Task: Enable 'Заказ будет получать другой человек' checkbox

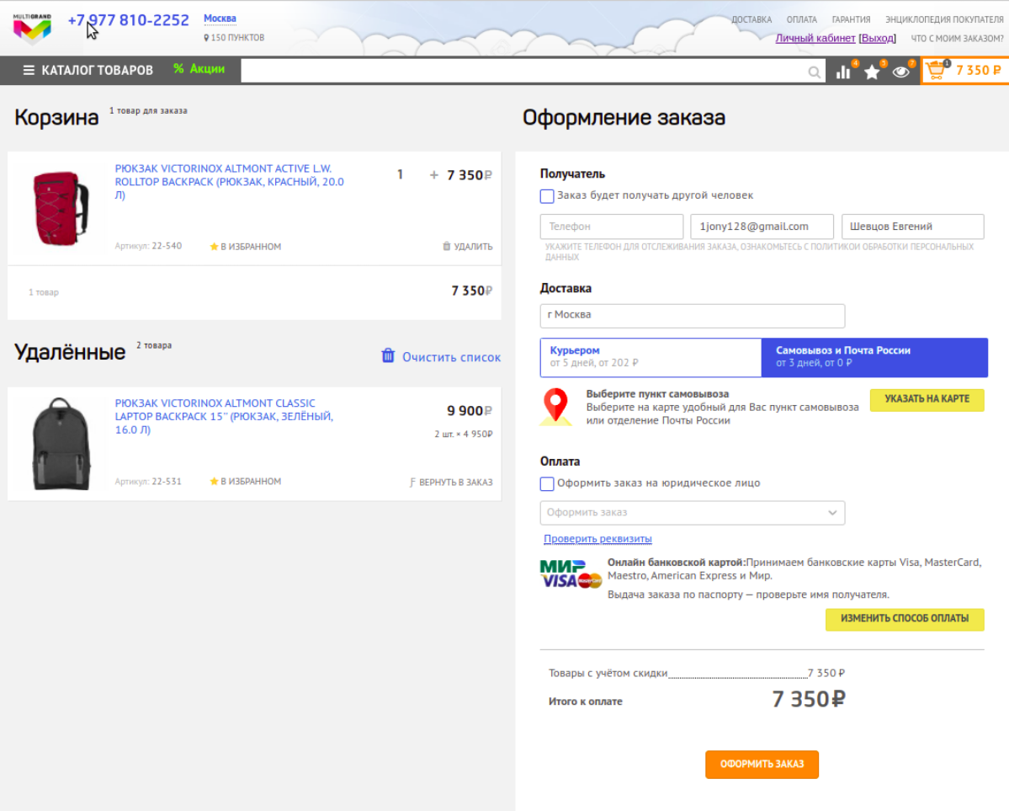Action: [547, 196]
